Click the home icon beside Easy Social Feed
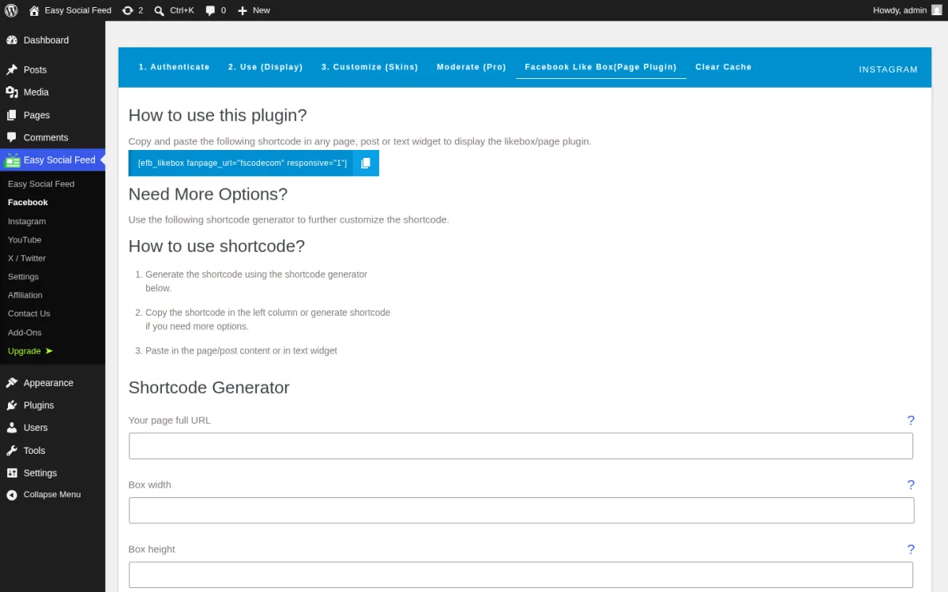Image resolution: width=948 pixels, height=592 pixels. coord(34,10)
